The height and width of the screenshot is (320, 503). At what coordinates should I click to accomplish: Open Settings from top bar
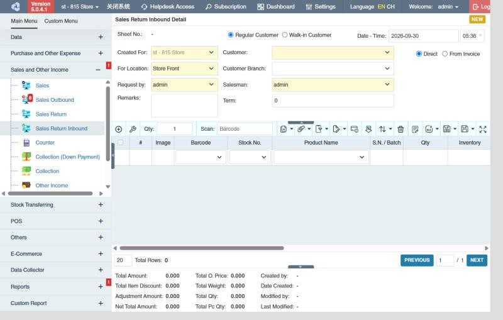(321, 7)
